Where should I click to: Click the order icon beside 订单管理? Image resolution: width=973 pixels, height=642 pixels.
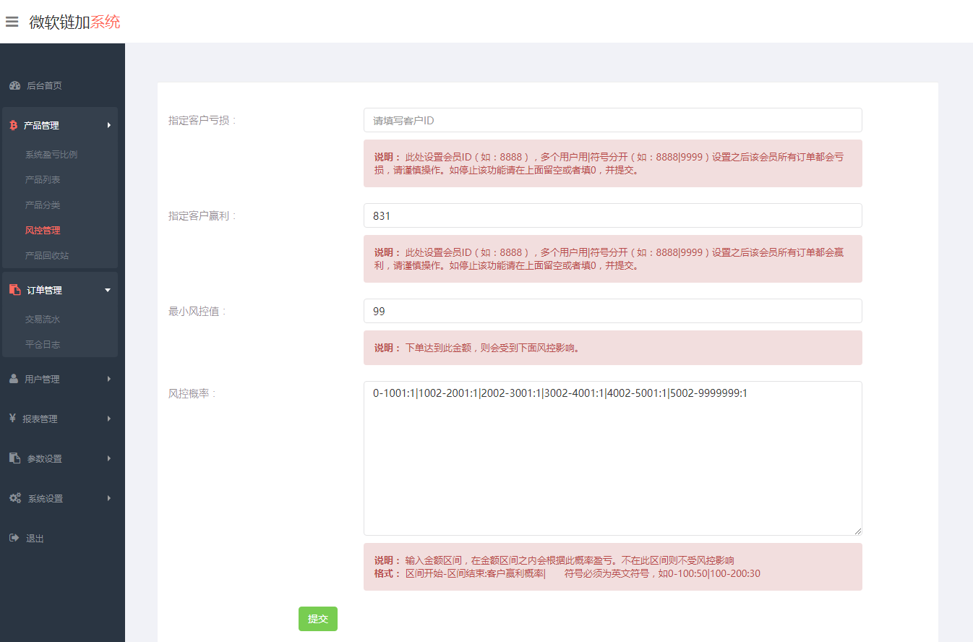coord(14,290)
